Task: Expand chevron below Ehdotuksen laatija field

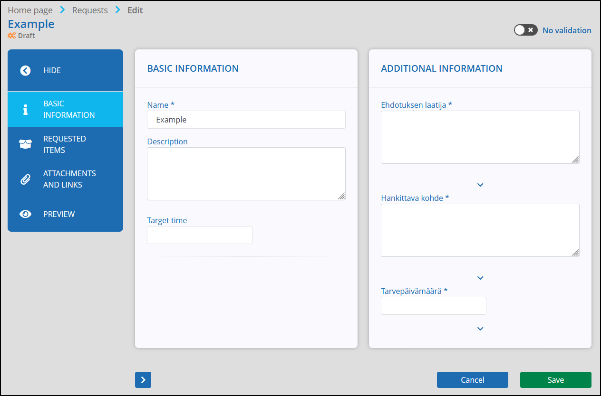Action: pos(480,185)
